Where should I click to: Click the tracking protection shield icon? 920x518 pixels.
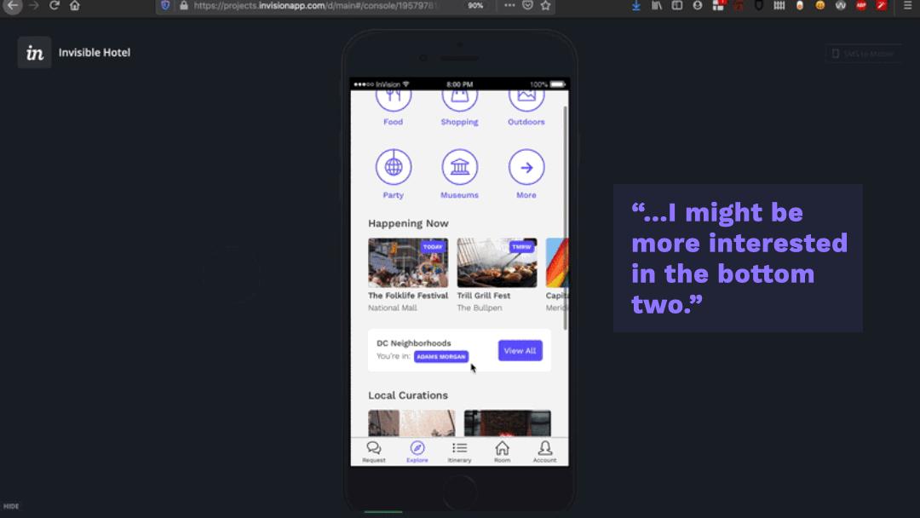165,6
